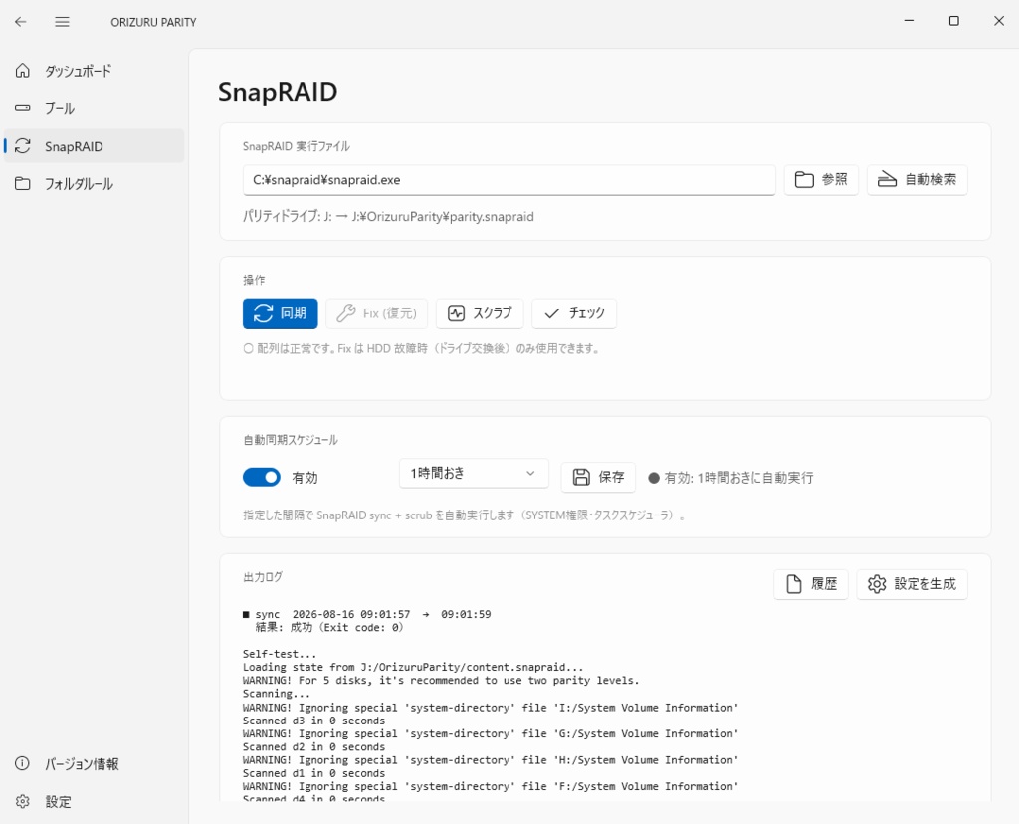This screenshot has width=1019, height=824.
Task: Start 同期 sync operation
Action: coord(280,313)
